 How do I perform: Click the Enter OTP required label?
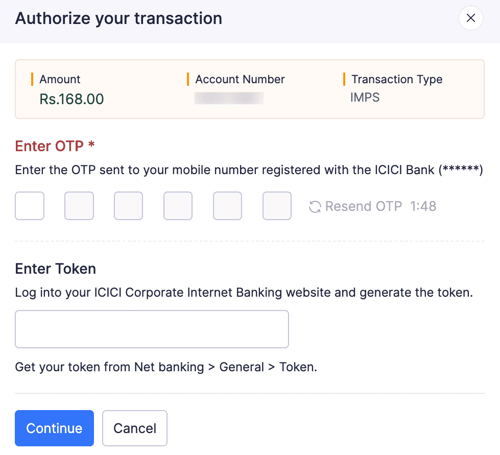click(x=54, y=146)
